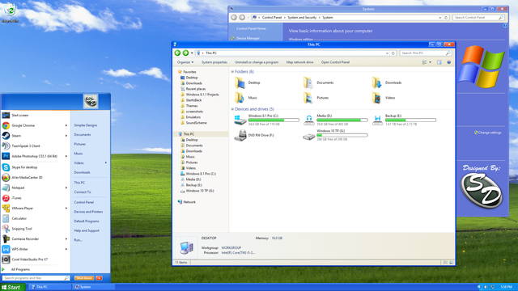Click Map network drive
Image resolution: width=518 pixels, height=291 pixels.
click(299, 62)
